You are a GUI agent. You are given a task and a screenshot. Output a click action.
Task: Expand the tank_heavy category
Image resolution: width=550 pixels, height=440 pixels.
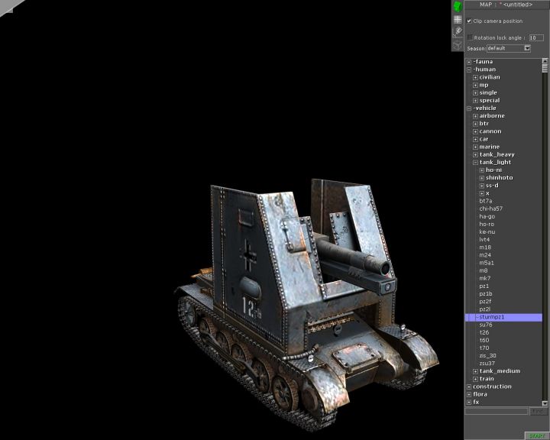click(475, 154)
